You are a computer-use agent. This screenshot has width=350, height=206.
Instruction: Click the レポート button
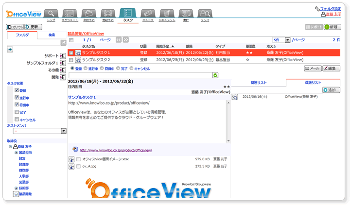tap(314, 27)
